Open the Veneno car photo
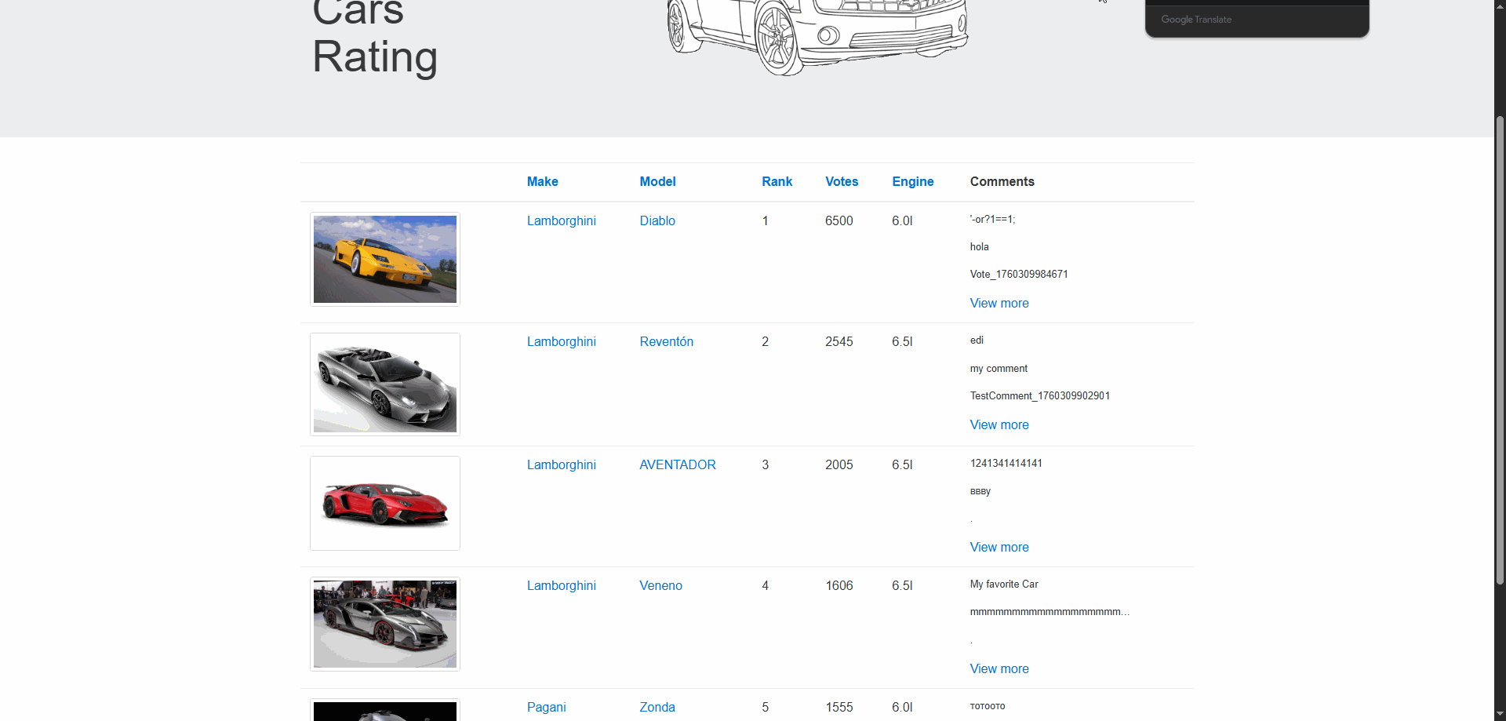Image resolution: width=1506 pixels, height=721 pixels. click(x=384, y=624)
